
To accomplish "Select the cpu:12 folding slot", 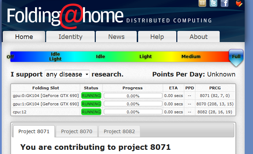I will 124,112.
